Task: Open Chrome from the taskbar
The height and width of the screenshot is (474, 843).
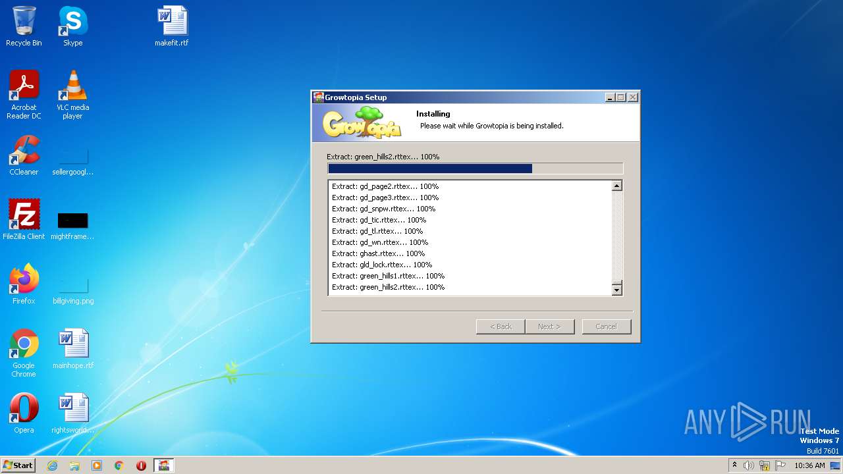Action: [x=119, y=465]
